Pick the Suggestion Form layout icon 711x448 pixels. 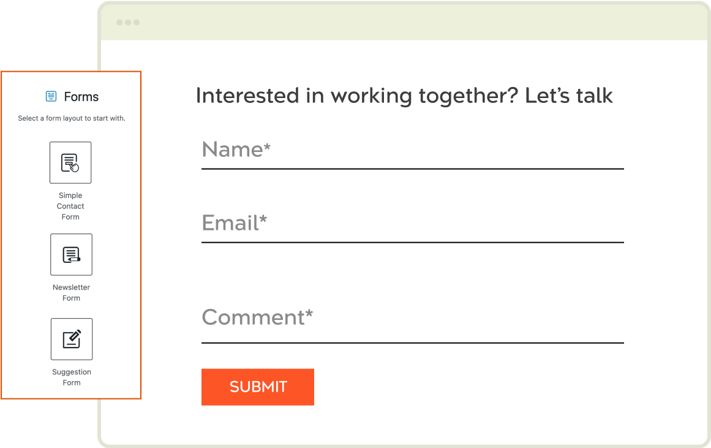[72, 339]
